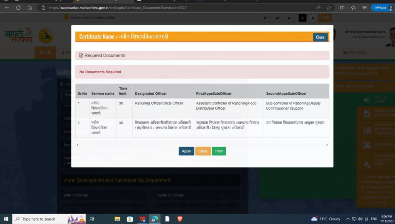Screen dimensions: 395x224
Task: Toggle the browser split screen icon
Action: click(342, 7)
